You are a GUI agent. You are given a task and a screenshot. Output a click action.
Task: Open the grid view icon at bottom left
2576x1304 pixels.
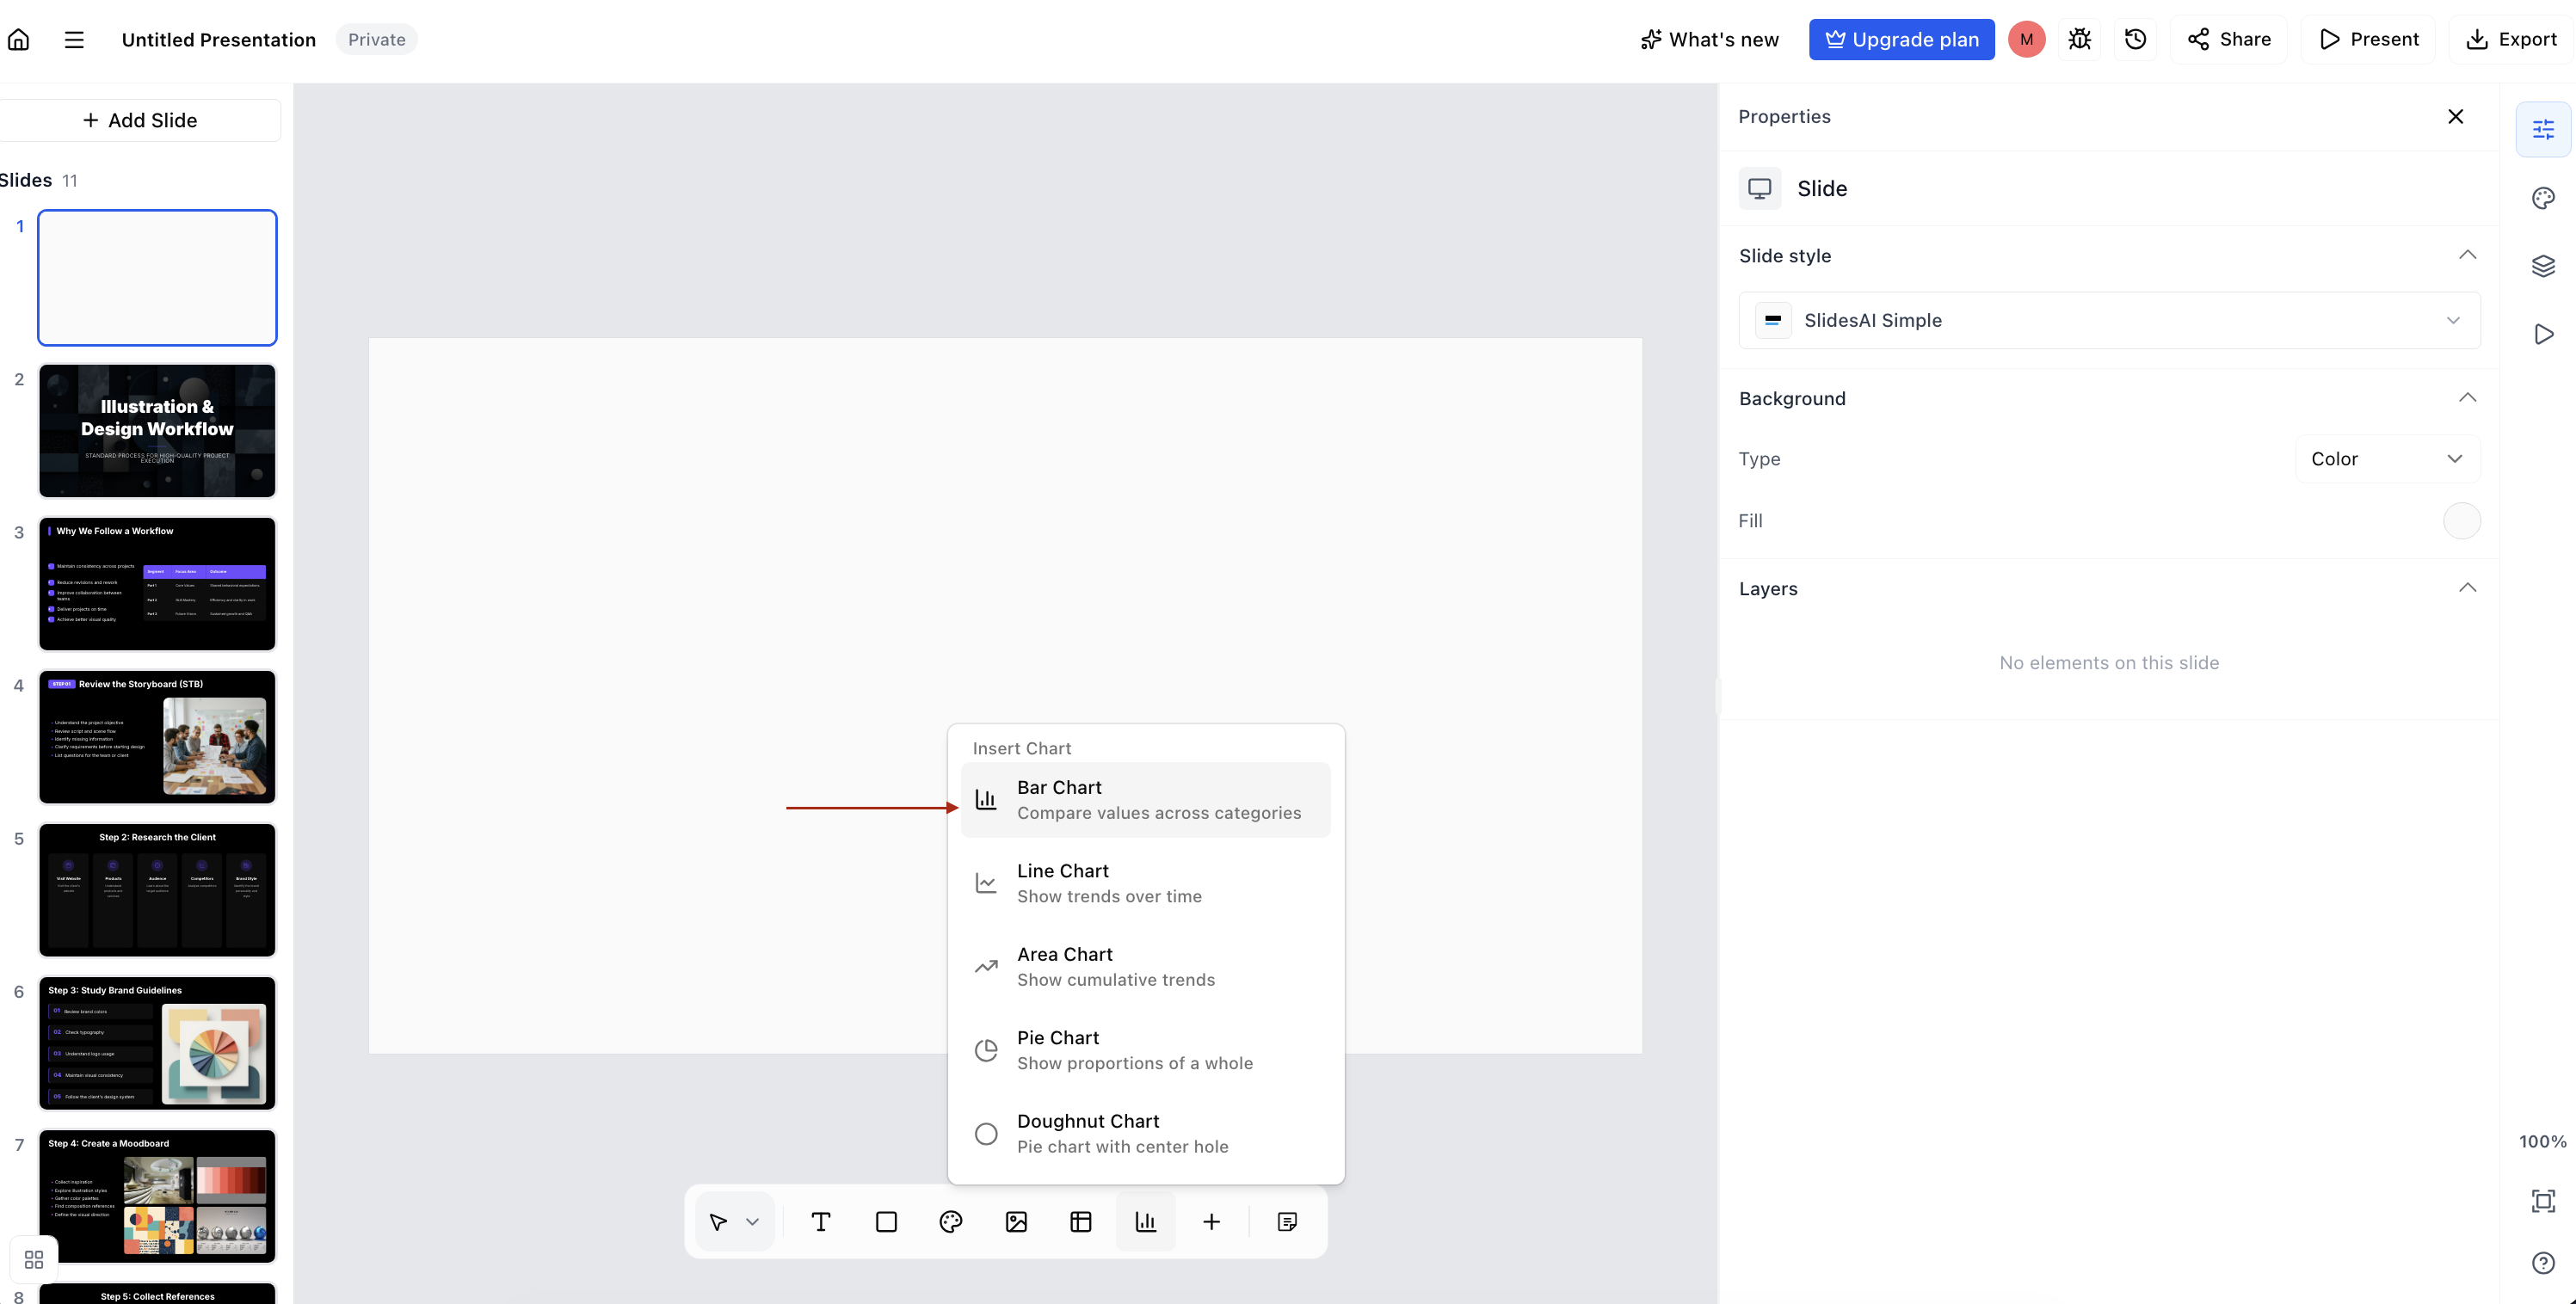tap(34, 1259)
